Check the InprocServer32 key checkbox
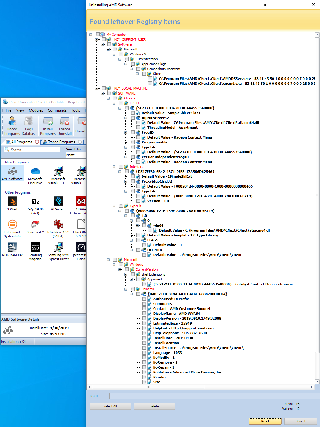Image resolution: width=320 pixels, height=427 pixels. tap(133, 118)
